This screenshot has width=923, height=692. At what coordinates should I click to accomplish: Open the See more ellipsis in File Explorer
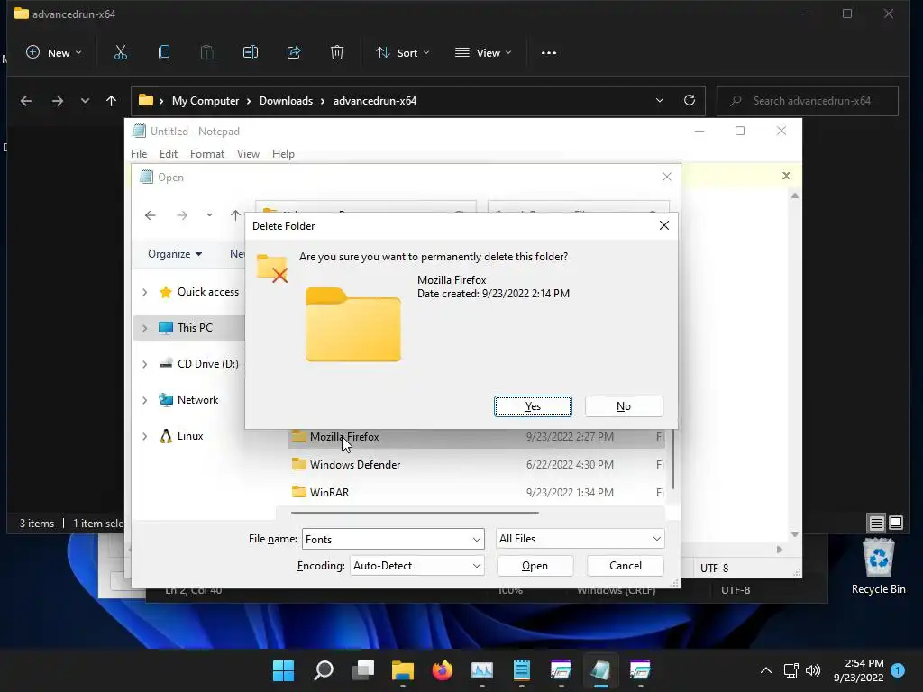[x=549, y=53]
